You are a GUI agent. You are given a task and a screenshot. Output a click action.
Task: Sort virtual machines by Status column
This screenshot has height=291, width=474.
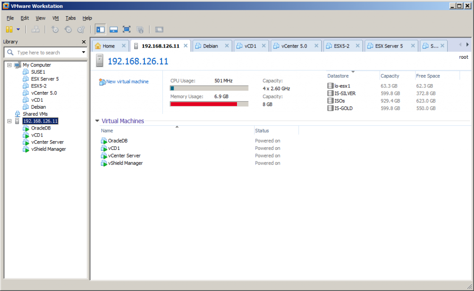coord(262,130)
